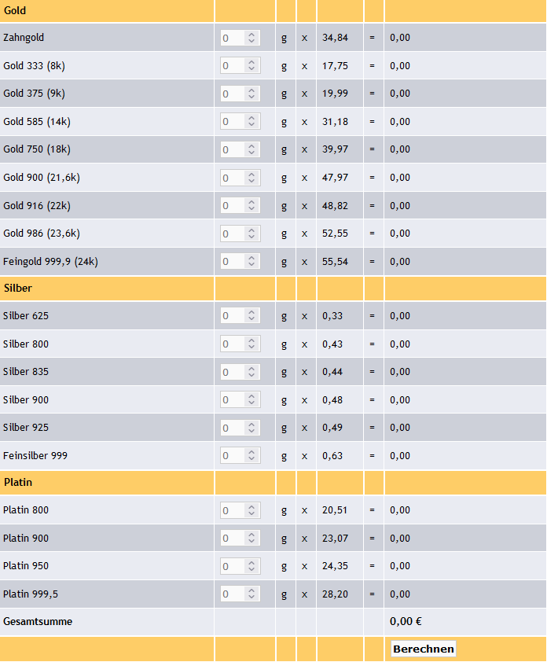Click the Feinsilber 999 weight input field
Viewport: 547px width, 662px height.
[233, 456]
